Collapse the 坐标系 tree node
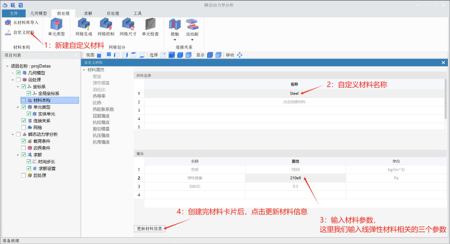 pos(18,86)
